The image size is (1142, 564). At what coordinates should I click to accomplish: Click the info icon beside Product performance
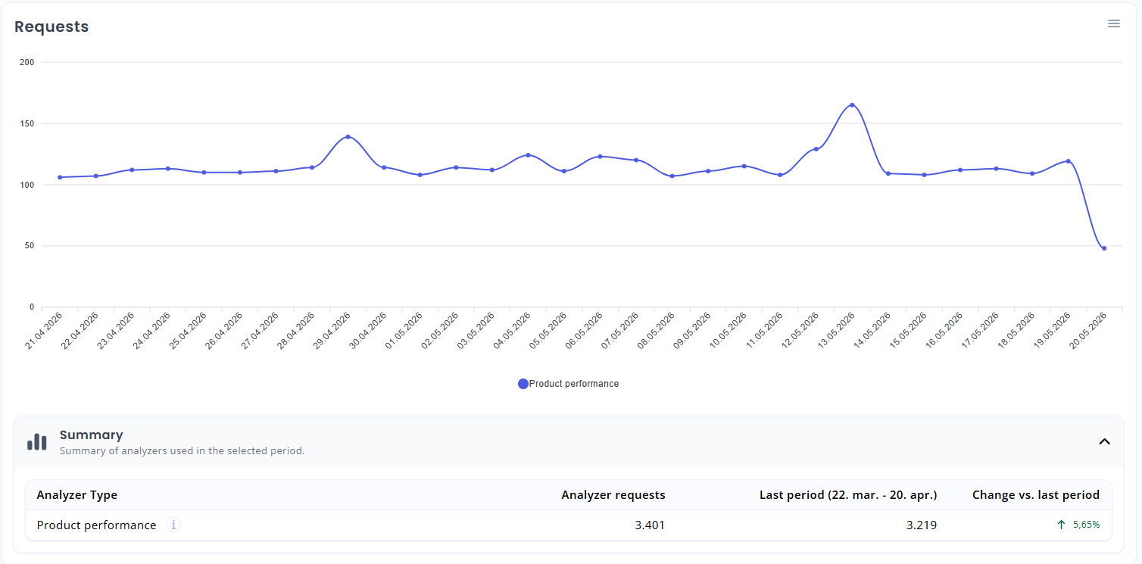(173, 525)
